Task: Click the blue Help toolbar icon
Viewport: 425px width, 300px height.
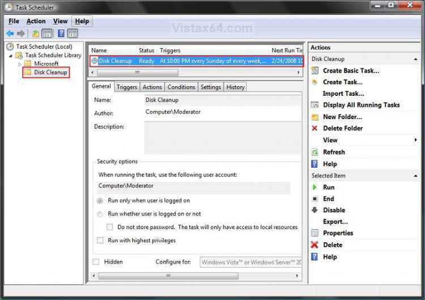Action: coord(62,33)
